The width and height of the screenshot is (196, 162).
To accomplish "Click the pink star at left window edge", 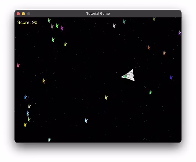I will [18, 65].
